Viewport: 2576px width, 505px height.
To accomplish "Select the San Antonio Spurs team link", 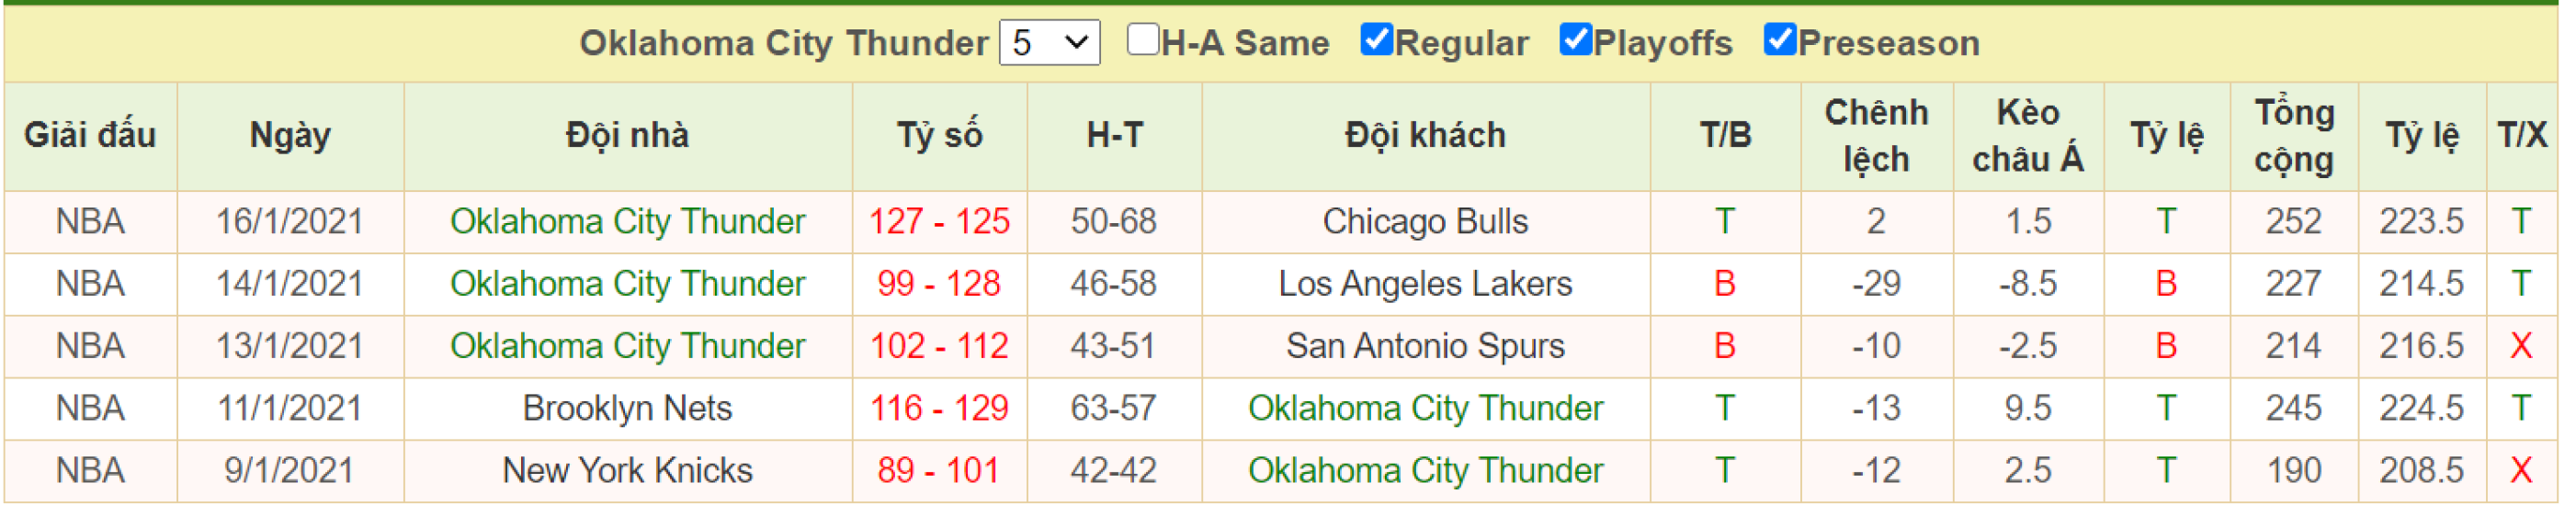I will [x=1425, y=346].
